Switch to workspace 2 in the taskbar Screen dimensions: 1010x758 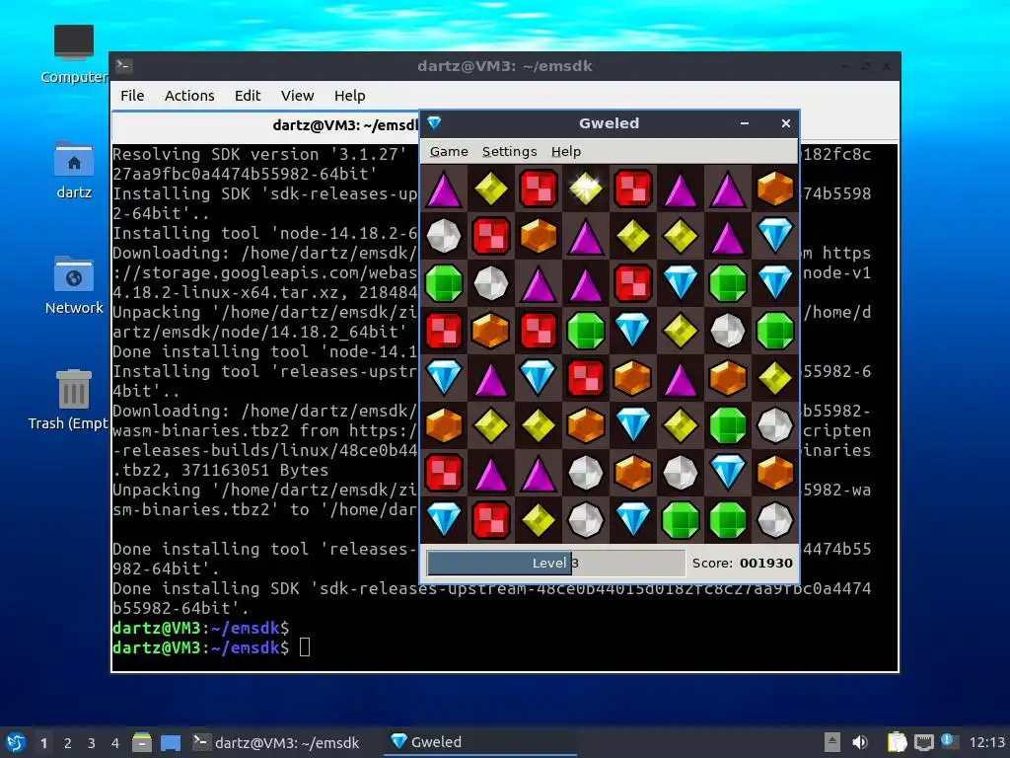[68, 743]
